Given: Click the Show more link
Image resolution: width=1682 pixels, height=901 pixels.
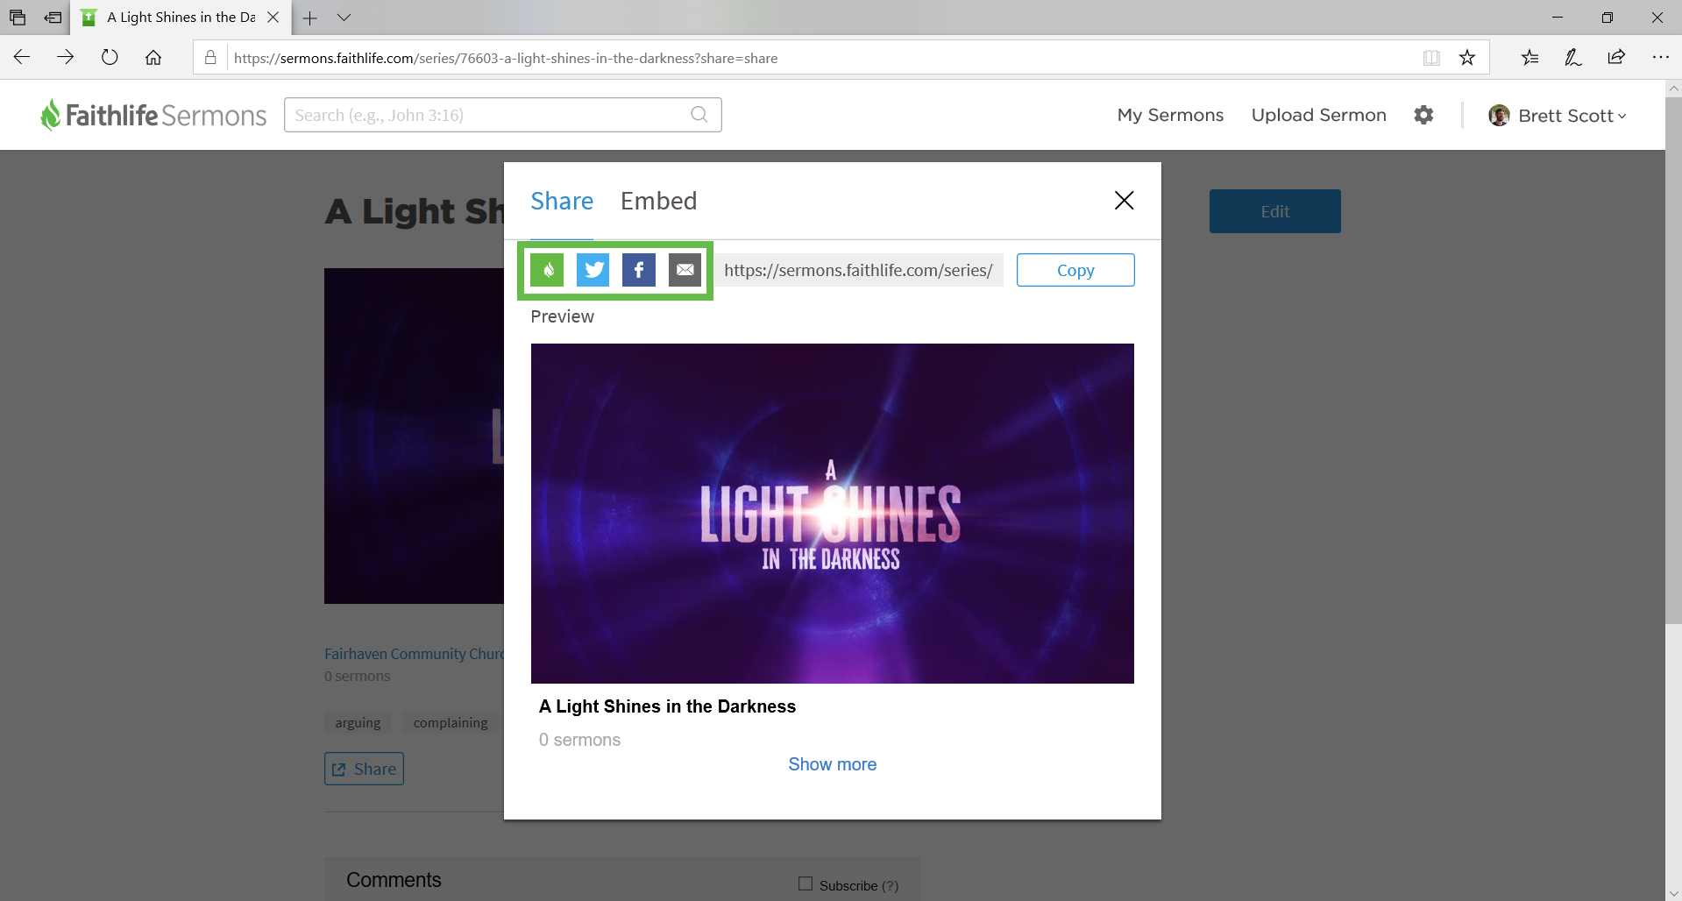Looking at the screenshot, I should tap(832, 764).
